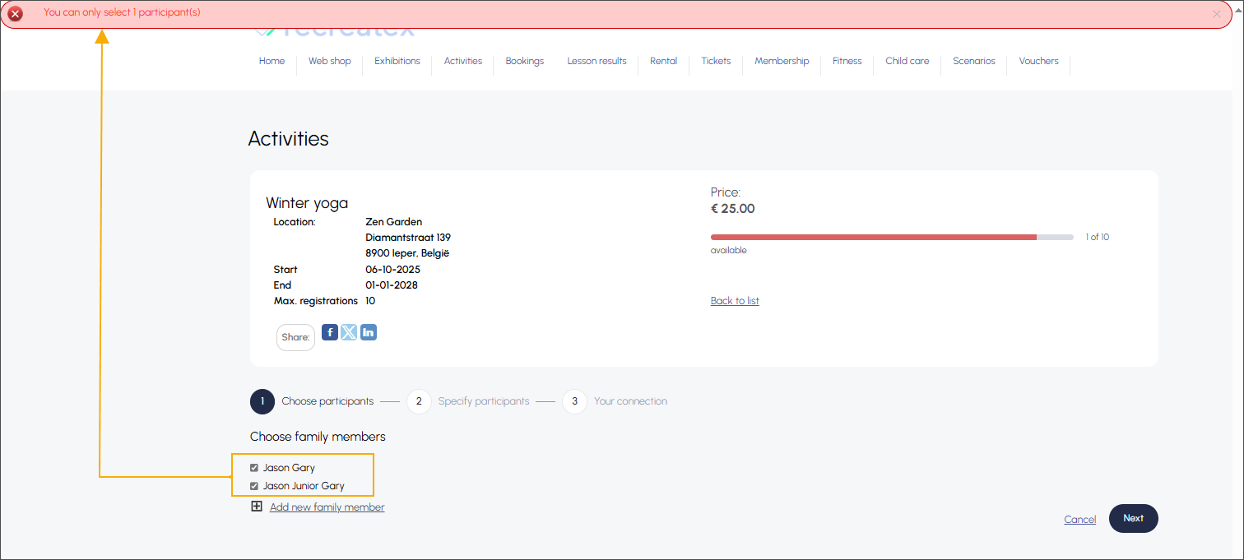Screen dimensions: 1244x560
Task: Navigate to the Membership section
Action: [x=782, y=61]
